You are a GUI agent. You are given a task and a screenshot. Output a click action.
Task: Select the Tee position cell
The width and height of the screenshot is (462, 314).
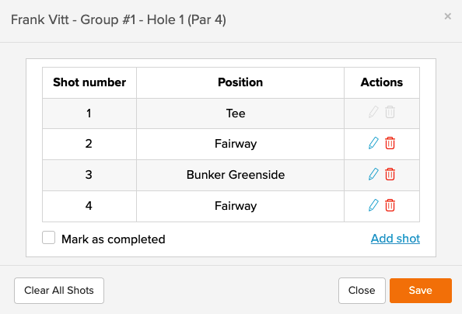point(240,113)
